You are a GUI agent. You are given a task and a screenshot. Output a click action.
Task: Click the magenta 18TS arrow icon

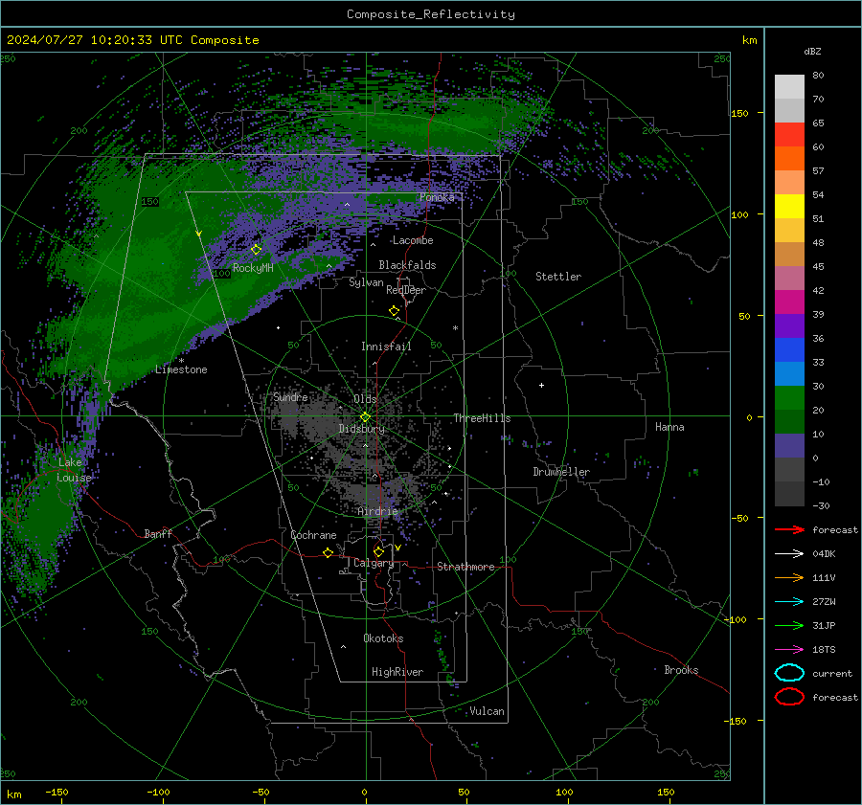point(789,650)
